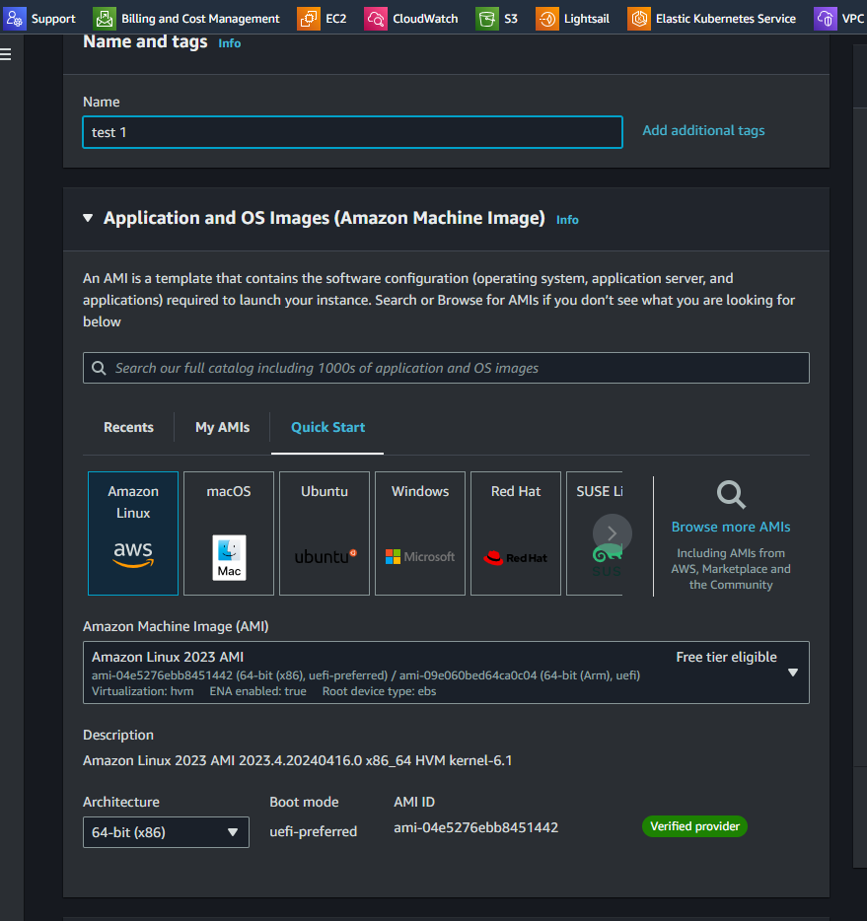
Task: Open the Elastic Kubernetes Service icon
Action: click(x=639, y=19)
